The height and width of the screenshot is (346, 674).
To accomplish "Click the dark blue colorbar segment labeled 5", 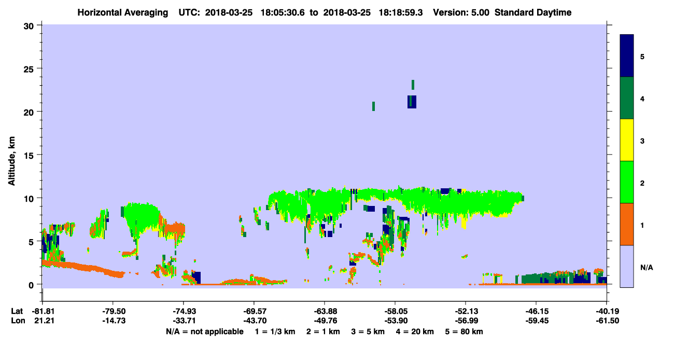I will pyautogui.click(x=627, y=56).
